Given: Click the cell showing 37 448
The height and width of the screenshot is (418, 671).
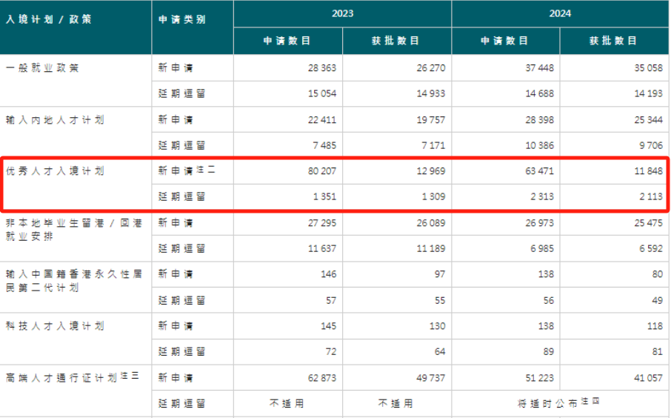Looking at the screenshot, I should (x=538, y=68).
